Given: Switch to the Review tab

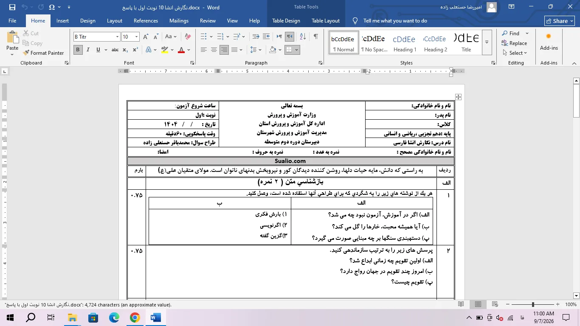Looking at the screenshot, I should tap(208, 21).
